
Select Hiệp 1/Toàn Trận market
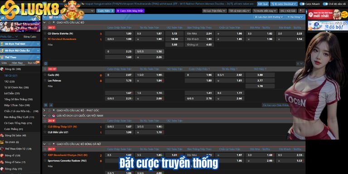click(17, 105)
